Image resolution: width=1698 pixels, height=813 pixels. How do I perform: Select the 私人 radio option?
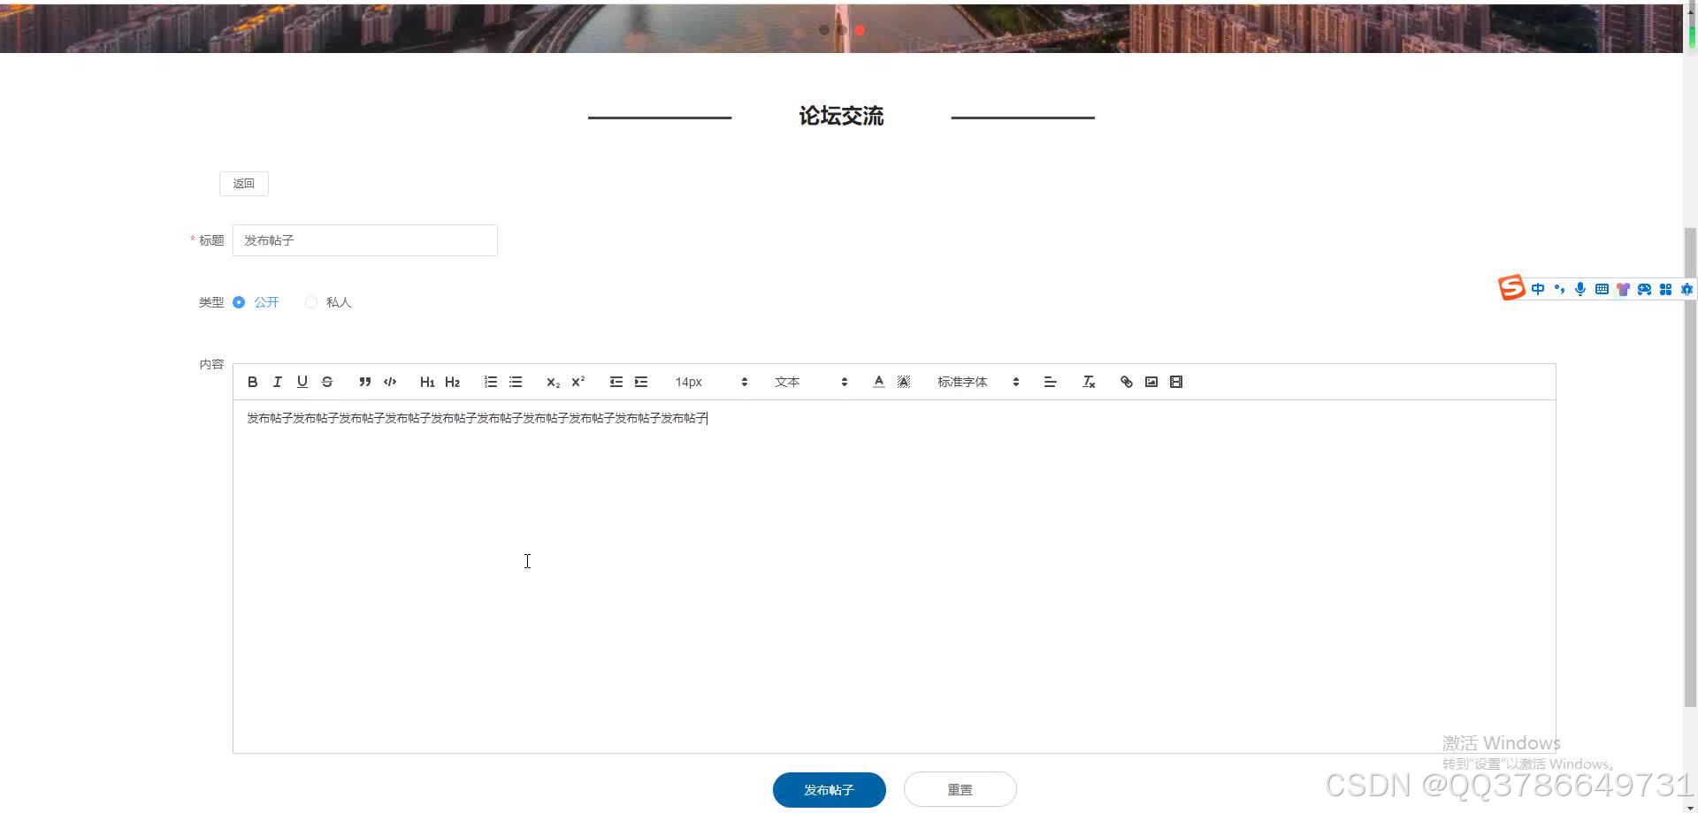pyautogui.click(x=311, y=301)
